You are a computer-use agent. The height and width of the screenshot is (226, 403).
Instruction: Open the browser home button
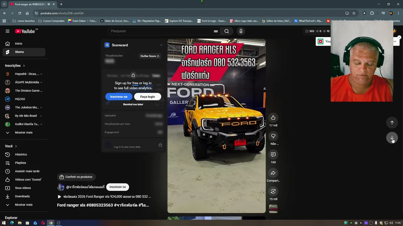(27, 13)
